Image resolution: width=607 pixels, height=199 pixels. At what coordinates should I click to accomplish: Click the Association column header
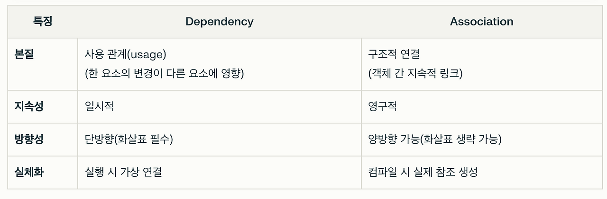(x=481, y=22)
